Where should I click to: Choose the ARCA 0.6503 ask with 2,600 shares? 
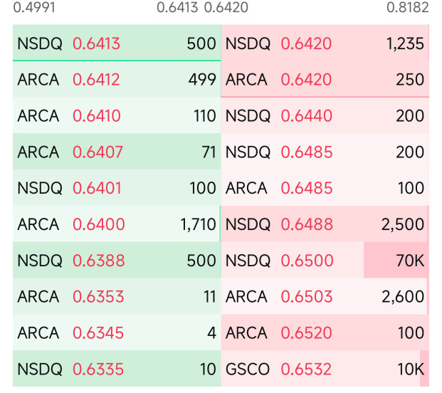click(x=325, y=296)
